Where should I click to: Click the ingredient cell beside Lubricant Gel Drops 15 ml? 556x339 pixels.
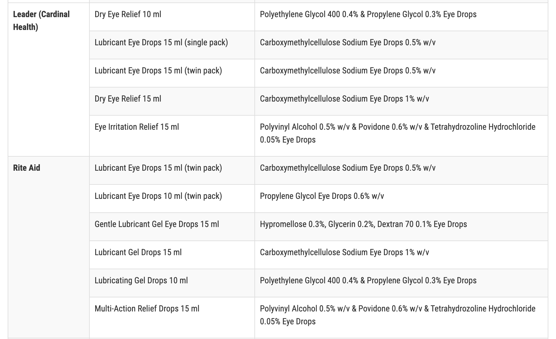click(344, 252)
